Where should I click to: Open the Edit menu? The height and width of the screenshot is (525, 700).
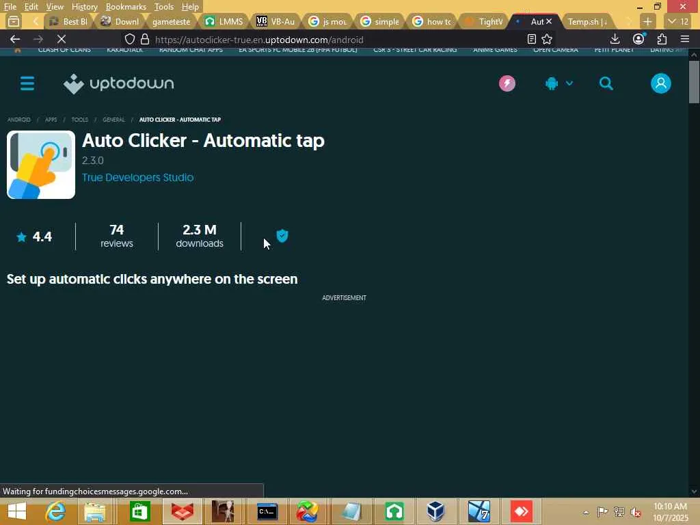coord(31,7)
